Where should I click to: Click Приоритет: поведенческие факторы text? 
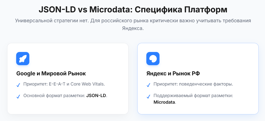193,84
